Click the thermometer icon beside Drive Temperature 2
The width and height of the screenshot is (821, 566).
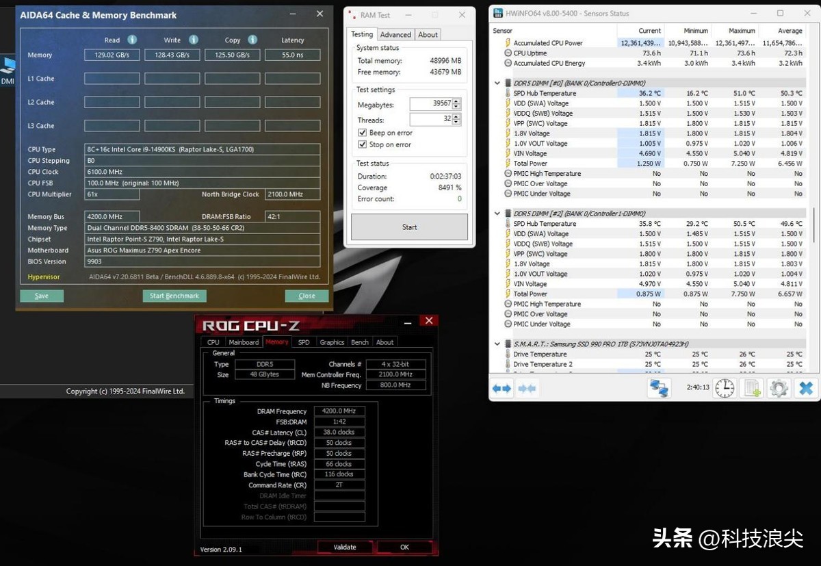(x=508, y=364)
